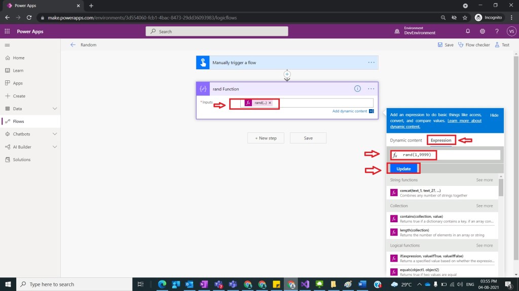This screenshot has height=291, width=519.
Task: Click the blue Update button
Action: coord(403,169)
